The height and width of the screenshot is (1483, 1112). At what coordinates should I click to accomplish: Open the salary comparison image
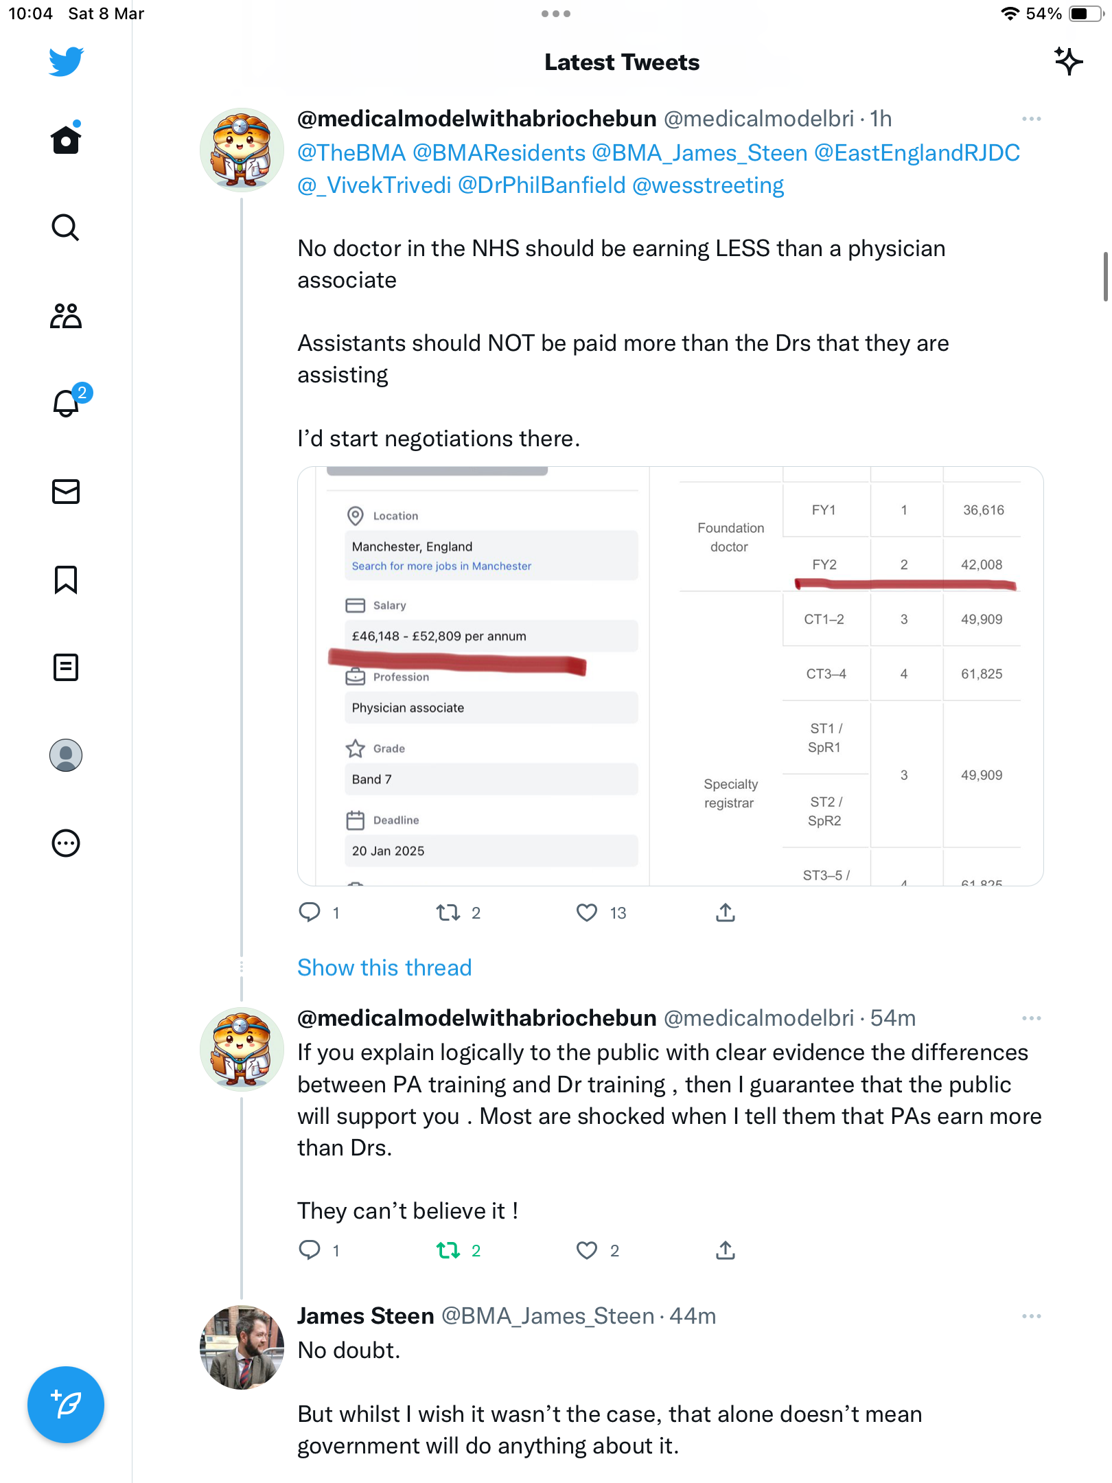(670, 676)
